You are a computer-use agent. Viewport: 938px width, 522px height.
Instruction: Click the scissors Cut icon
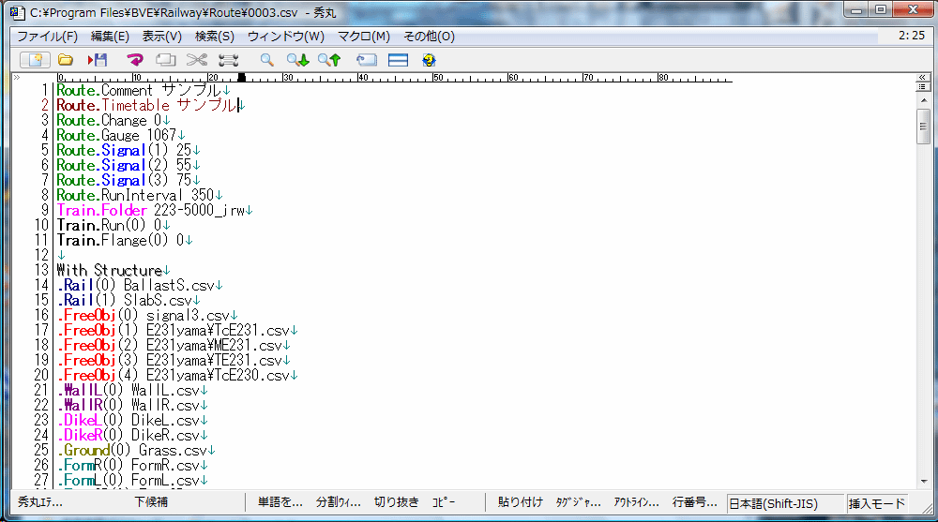coord(197,60)
